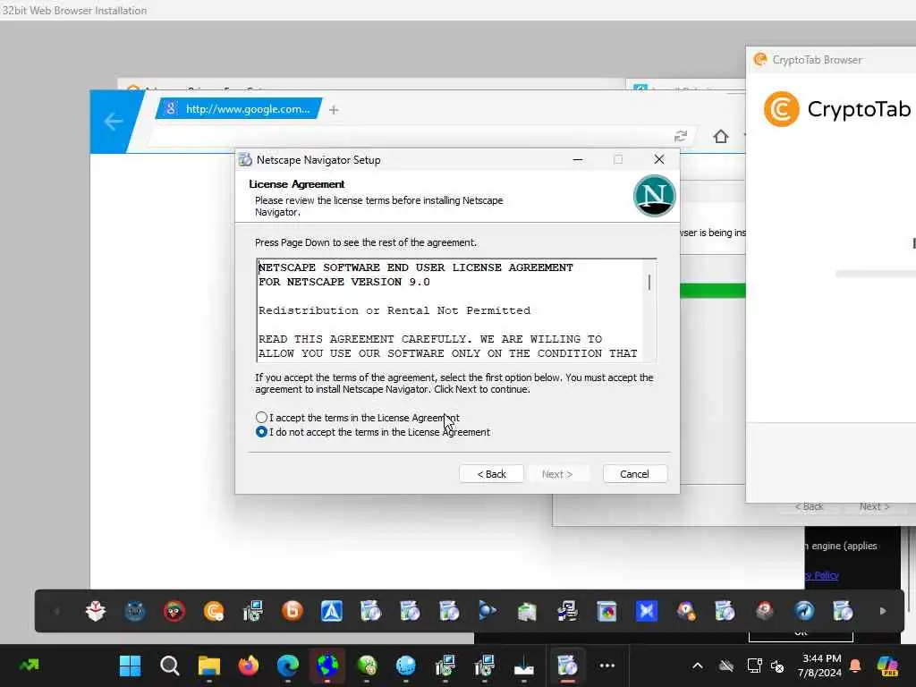This screenshot has height=687, width=916.
Task: Launch CryptoTab from dock orange C icon
Action: (x=214, y=611)
